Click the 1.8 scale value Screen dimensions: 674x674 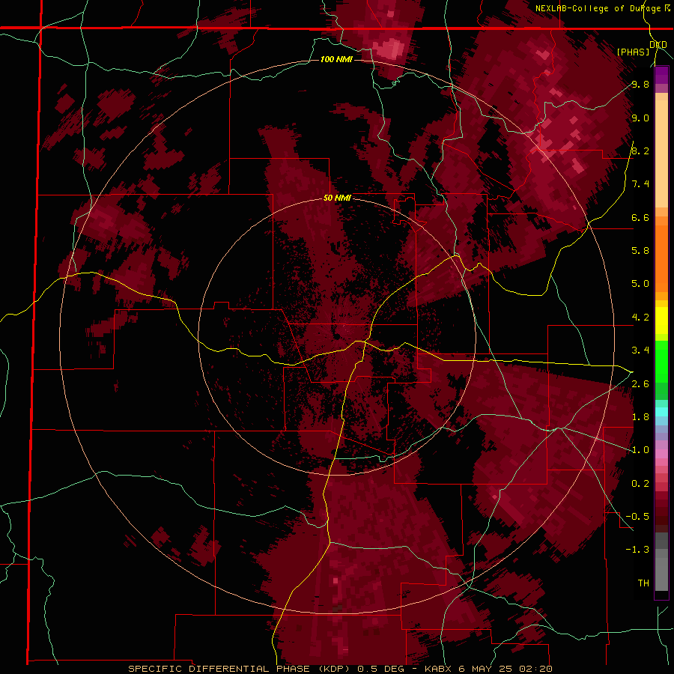tap(640, 417)
